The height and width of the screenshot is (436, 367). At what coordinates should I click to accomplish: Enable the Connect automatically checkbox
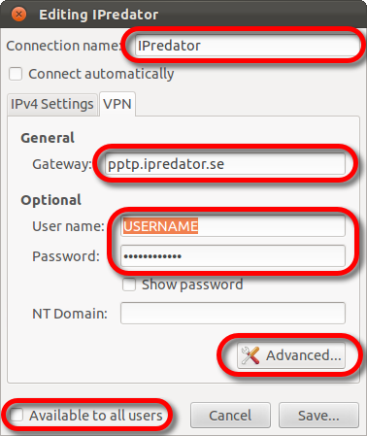[16, 74]
